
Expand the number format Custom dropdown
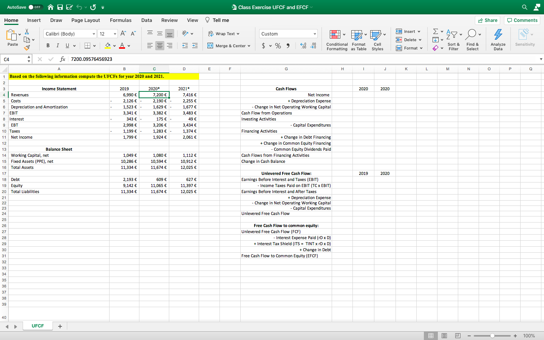315,34
